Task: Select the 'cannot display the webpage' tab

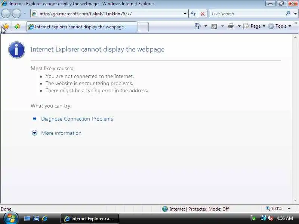Action: (x=82, y=27)
